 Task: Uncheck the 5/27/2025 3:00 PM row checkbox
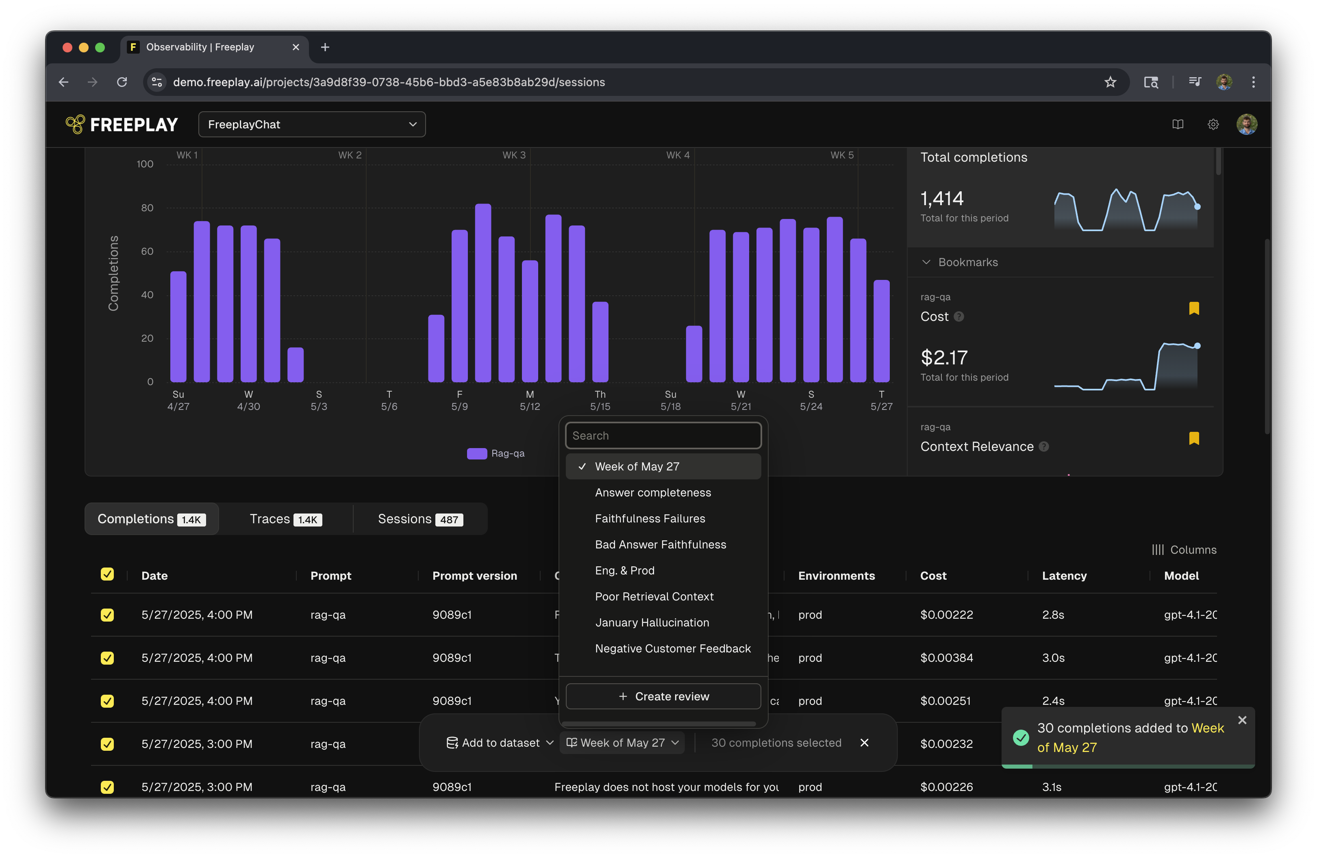[107, 743]
